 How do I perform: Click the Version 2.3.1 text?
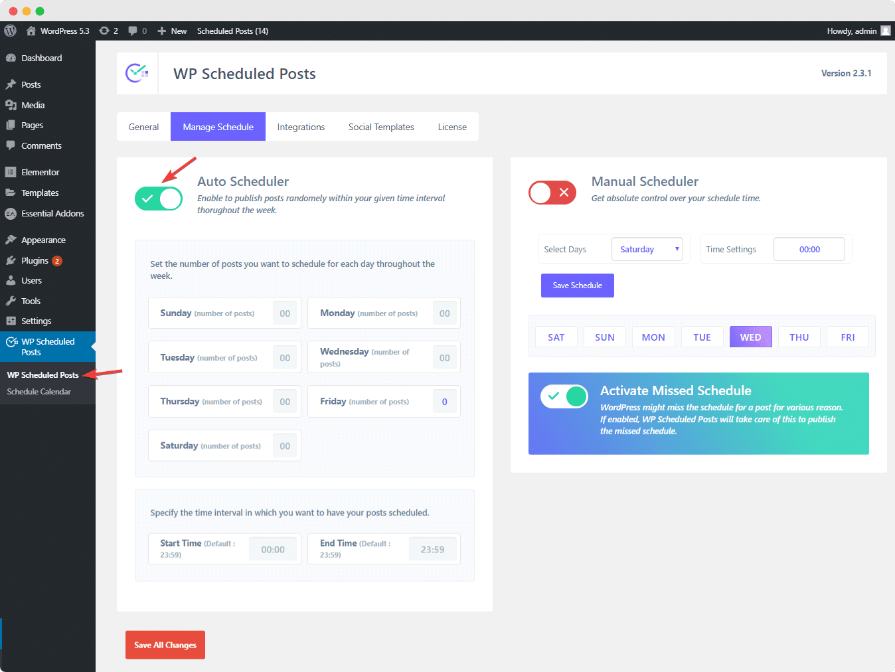[846, 73]
